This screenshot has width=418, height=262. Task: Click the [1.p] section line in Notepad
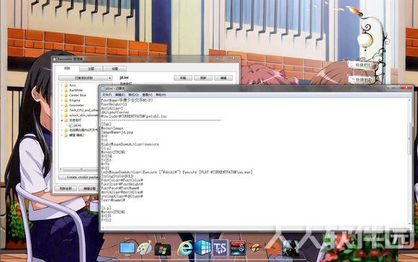[106, 208]
